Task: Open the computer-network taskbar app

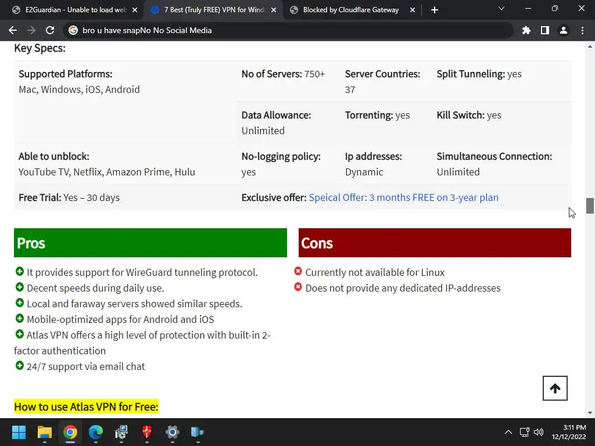Action: pyautogui.click(x=121, y=432)
